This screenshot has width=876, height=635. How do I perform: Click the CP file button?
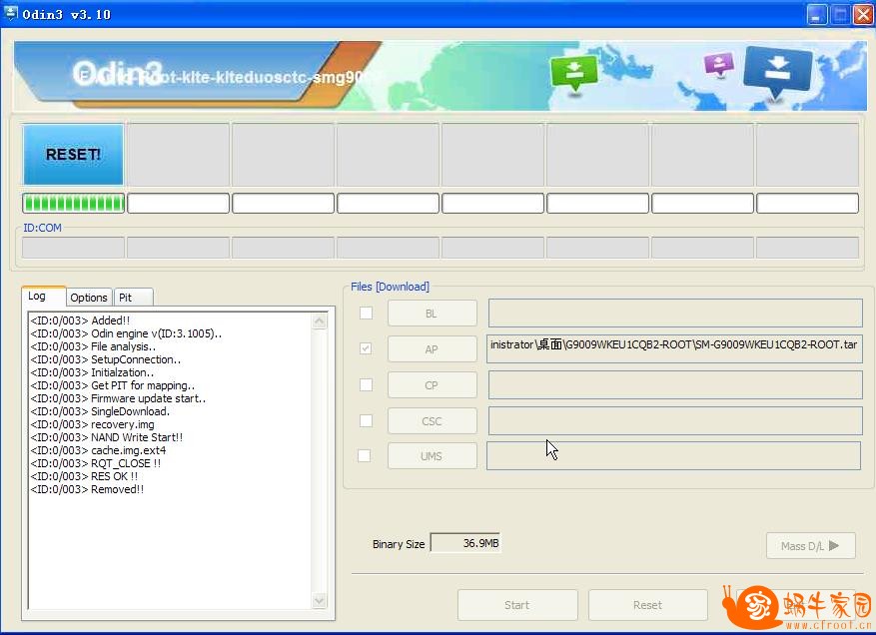pos(433,385)
